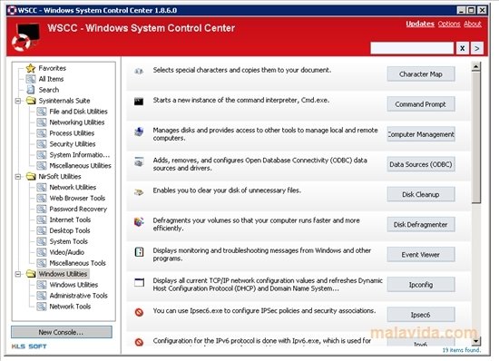499x361 pixels.
Task: Select Windows Utilities child tree item
Action: coord(73,285)
